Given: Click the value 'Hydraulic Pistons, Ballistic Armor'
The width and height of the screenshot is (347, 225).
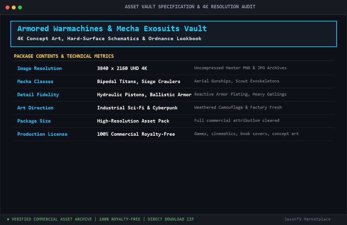Looking at the screenshot, I should [144, 94].
